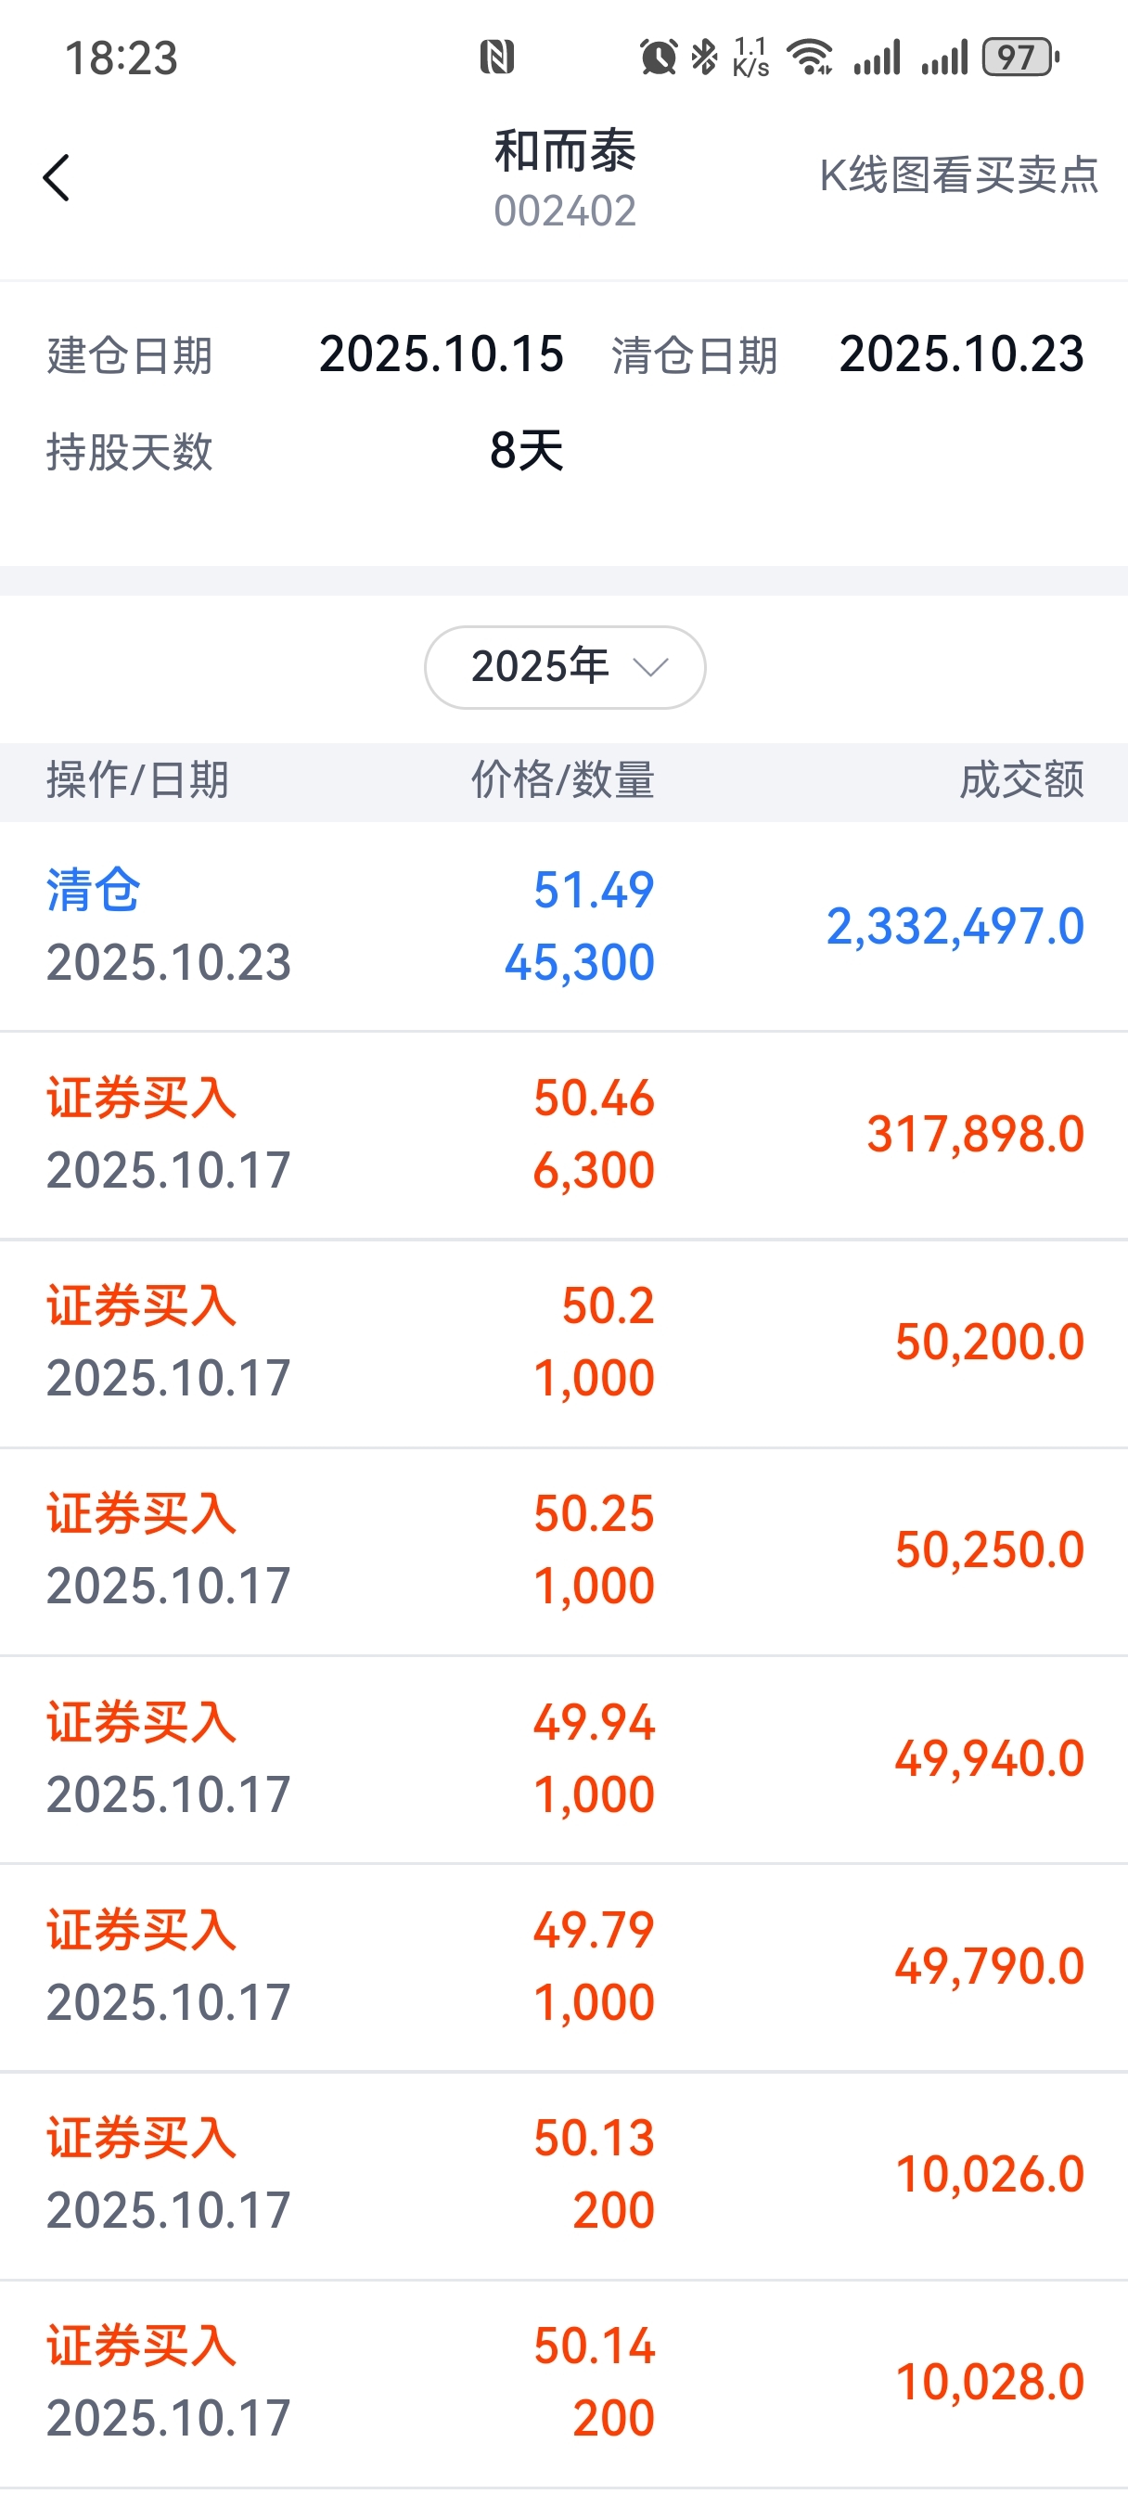Select the 价格/数量 column header
1128x2494 pixels.
(x=562, y=780)
